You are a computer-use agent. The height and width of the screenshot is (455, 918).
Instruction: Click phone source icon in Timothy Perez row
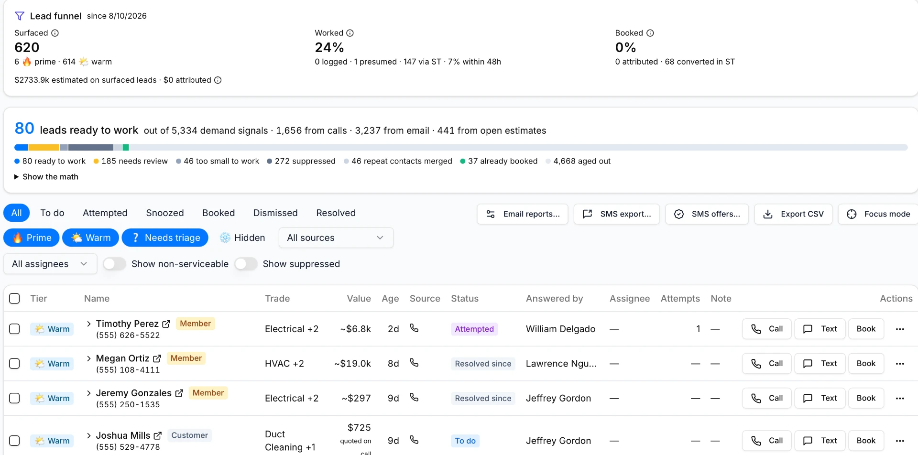[414, 328]
